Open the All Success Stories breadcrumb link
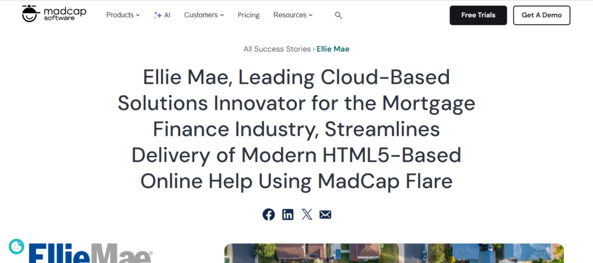This screenshot has height=263, width=593. (x=277, y=49)
